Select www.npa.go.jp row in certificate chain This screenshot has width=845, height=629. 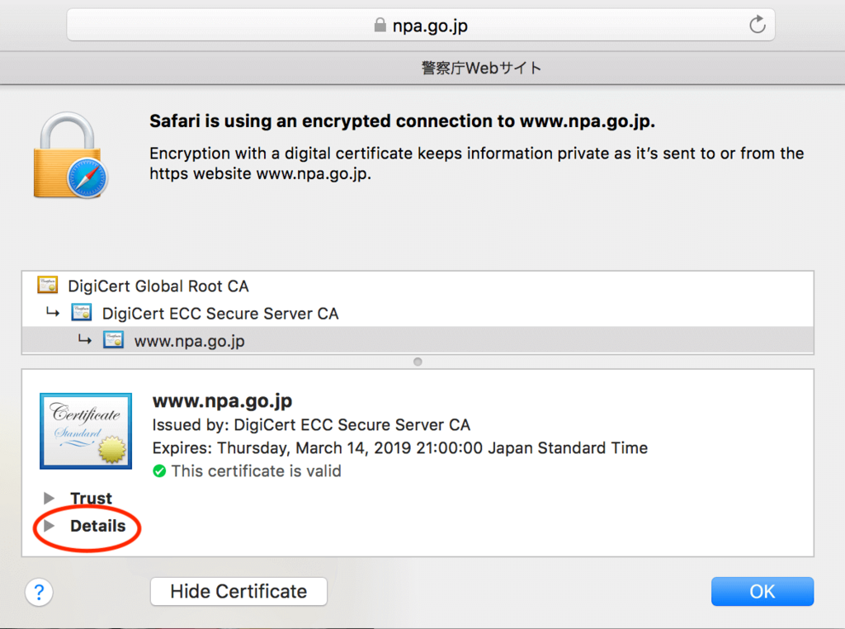click(418, 340)
